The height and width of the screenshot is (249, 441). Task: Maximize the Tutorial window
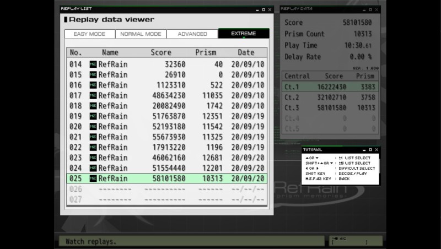pyautogui.click(x=370, y=150)
